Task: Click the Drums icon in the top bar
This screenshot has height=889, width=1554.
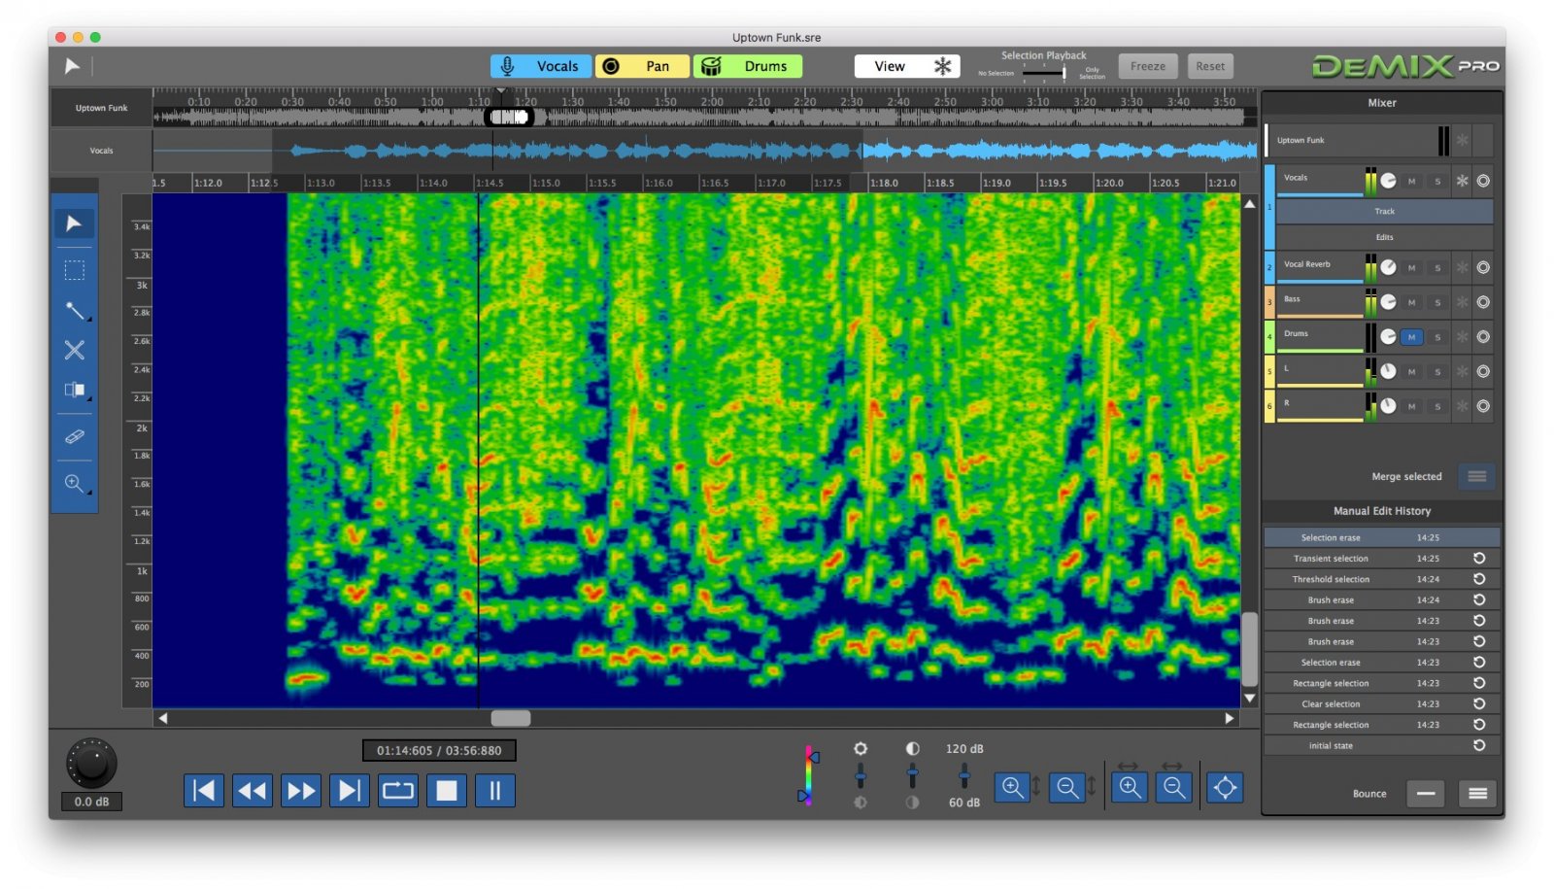Action: pos(712,65)
